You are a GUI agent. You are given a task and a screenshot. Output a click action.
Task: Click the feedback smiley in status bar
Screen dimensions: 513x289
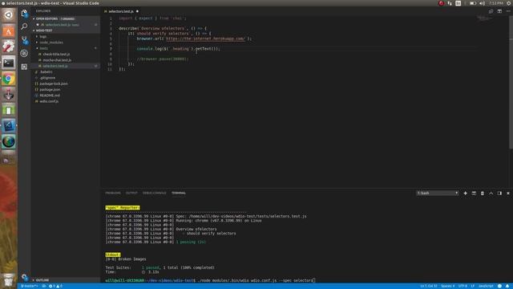499,286
